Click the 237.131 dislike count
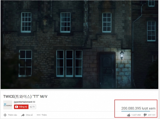The height and width of the screenshot is (119, 160). 152,115
